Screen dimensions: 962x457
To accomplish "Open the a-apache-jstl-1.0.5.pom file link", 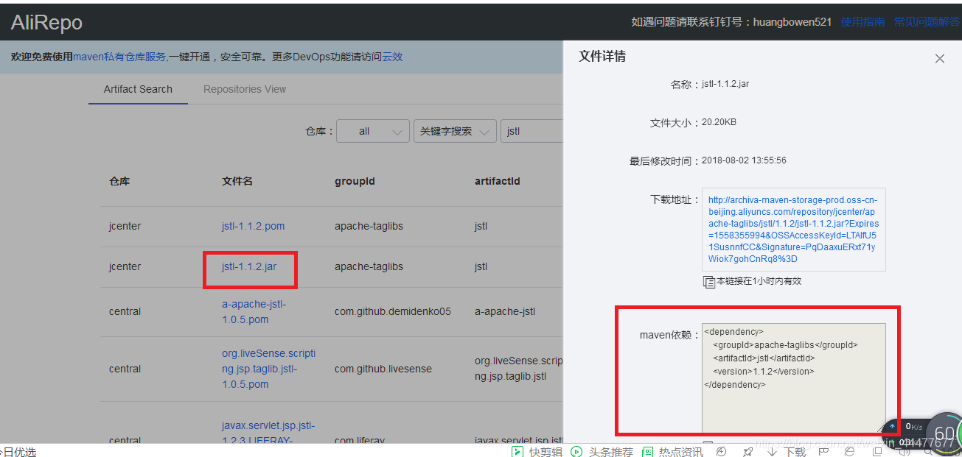I will pos(254,312).
